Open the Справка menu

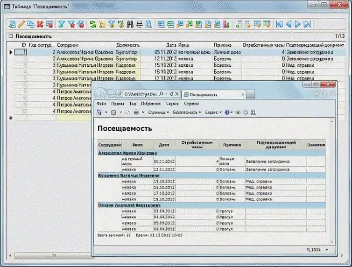pos(191,104)
